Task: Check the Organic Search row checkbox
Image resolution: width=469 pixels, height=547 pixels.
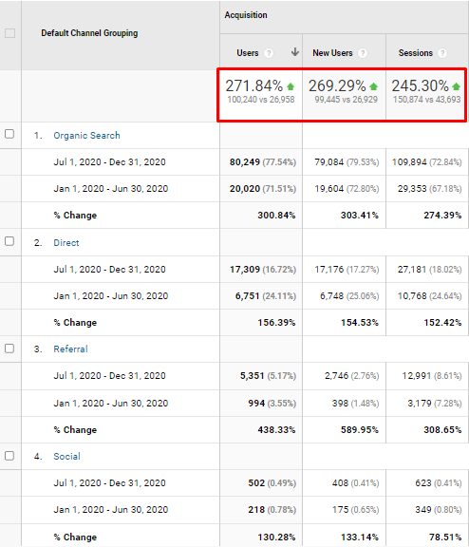Action: (x=9, y=134)
